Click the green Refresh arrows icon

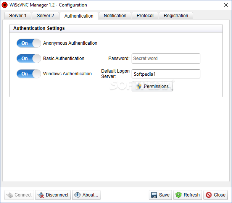[179, 195]
